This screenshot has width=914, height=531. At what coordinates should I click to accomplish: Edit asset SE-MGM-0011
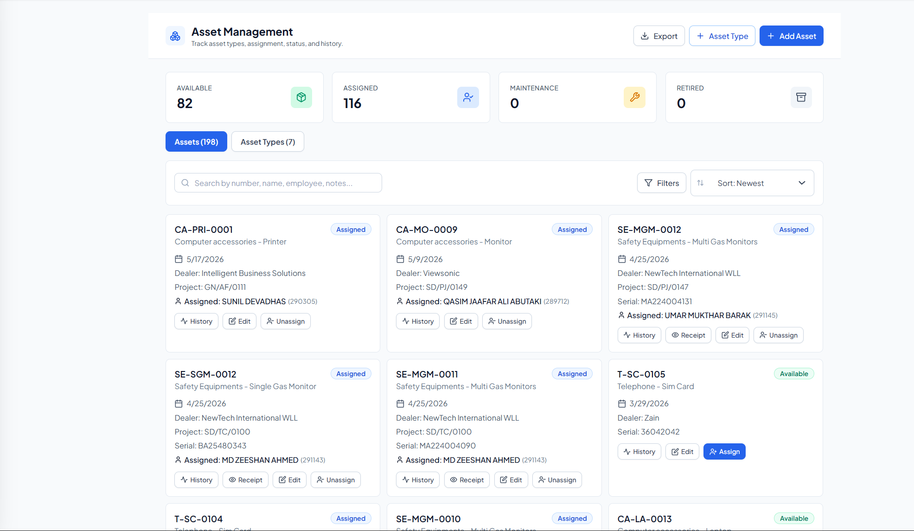point(511,480)
